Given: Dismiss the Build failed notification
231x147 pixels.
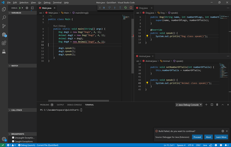Looking at the screenshot, I should [227, 131].
